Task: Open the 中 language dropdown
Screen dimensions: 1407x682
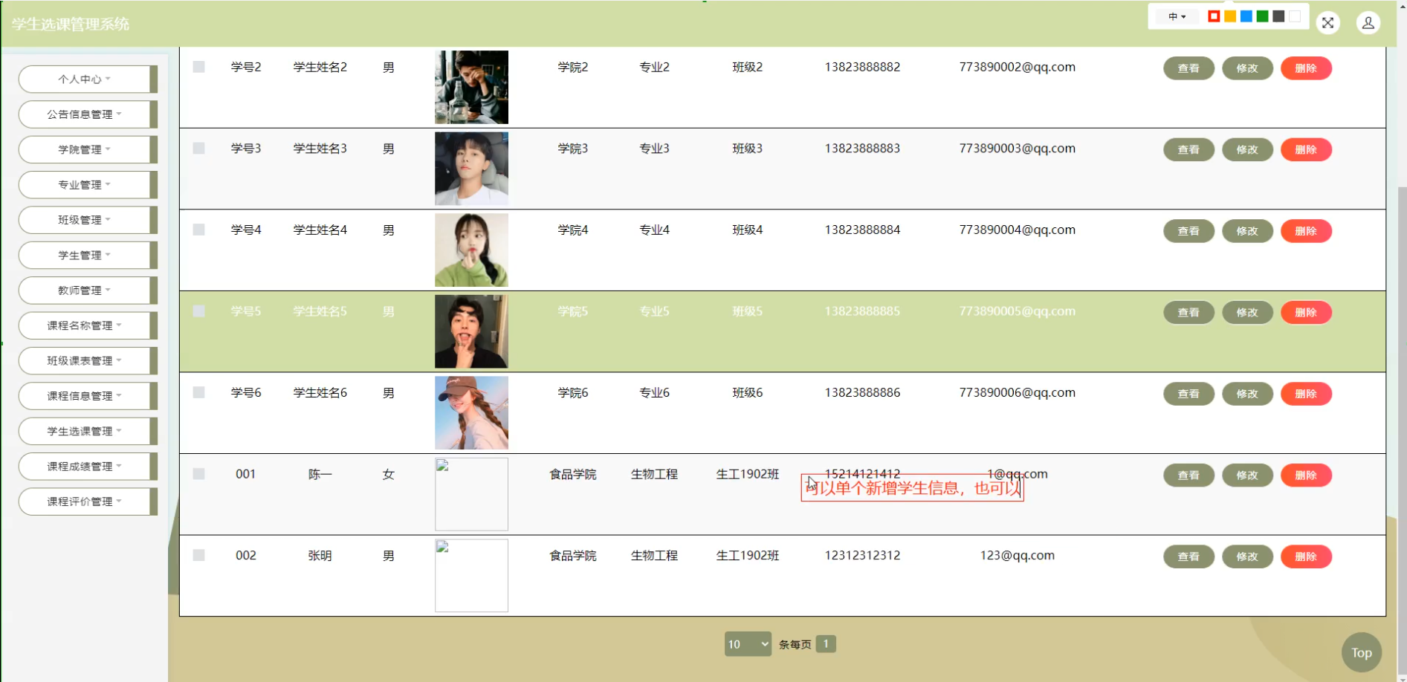Action: pyautogui.click(x=1177, y=16)
